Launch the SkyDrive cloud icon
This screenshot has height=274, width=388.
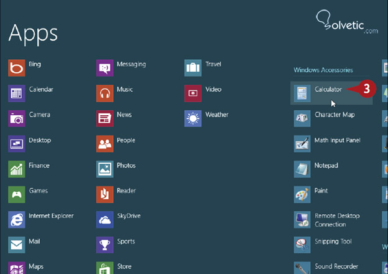click(x=105, y=220)
